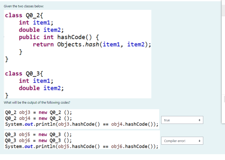
Task: Click the vertical scrollbar on the right edge
Action: coord(223,76)
